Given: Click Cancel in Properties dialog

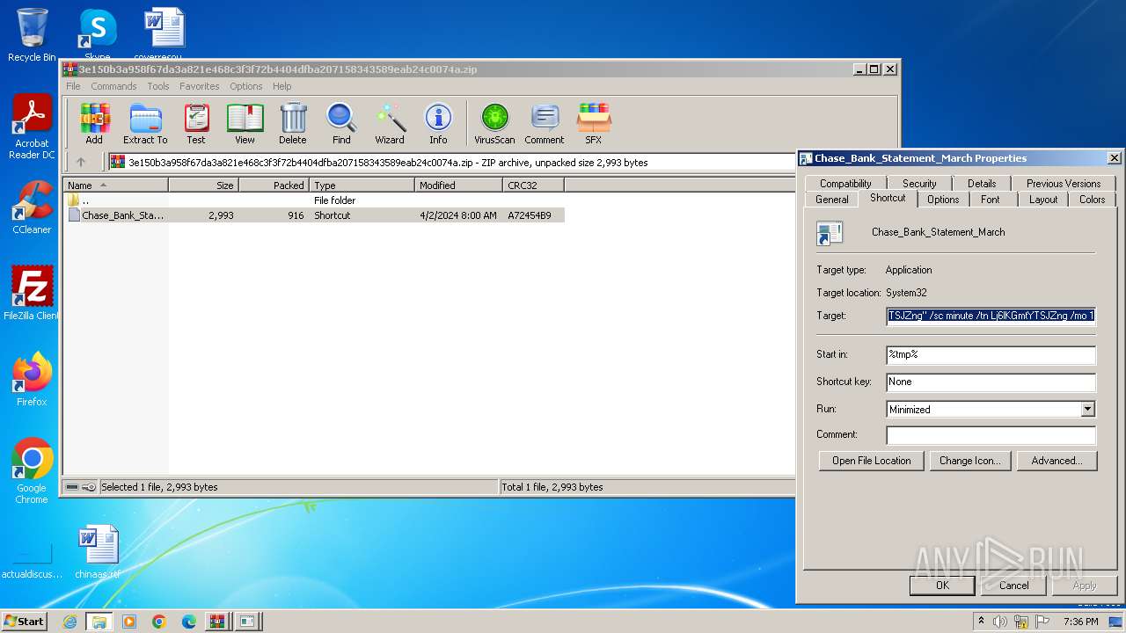Looking at the screenshot, I should [1013, 586].
